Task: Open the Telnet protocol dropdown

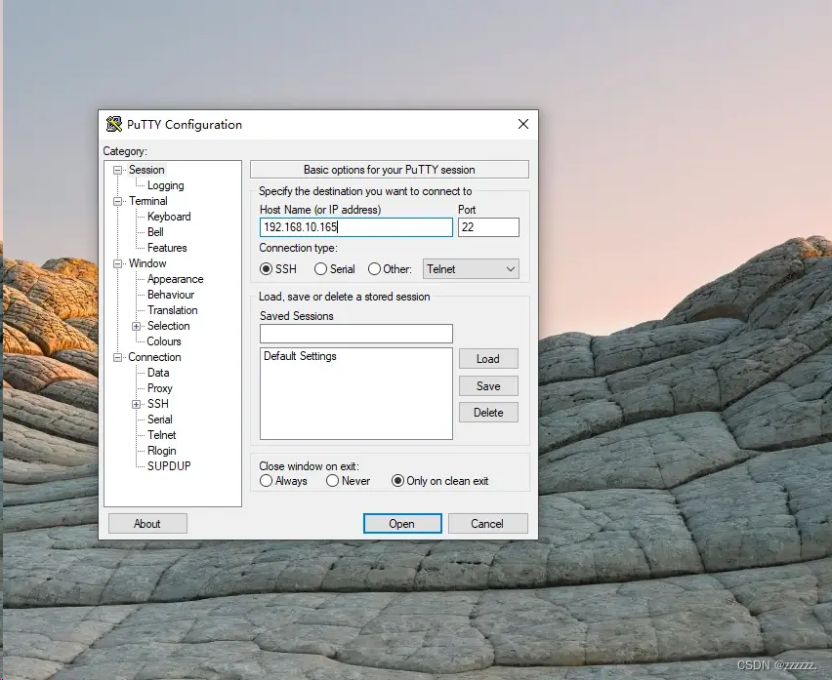Action: [x=471, y=269]
